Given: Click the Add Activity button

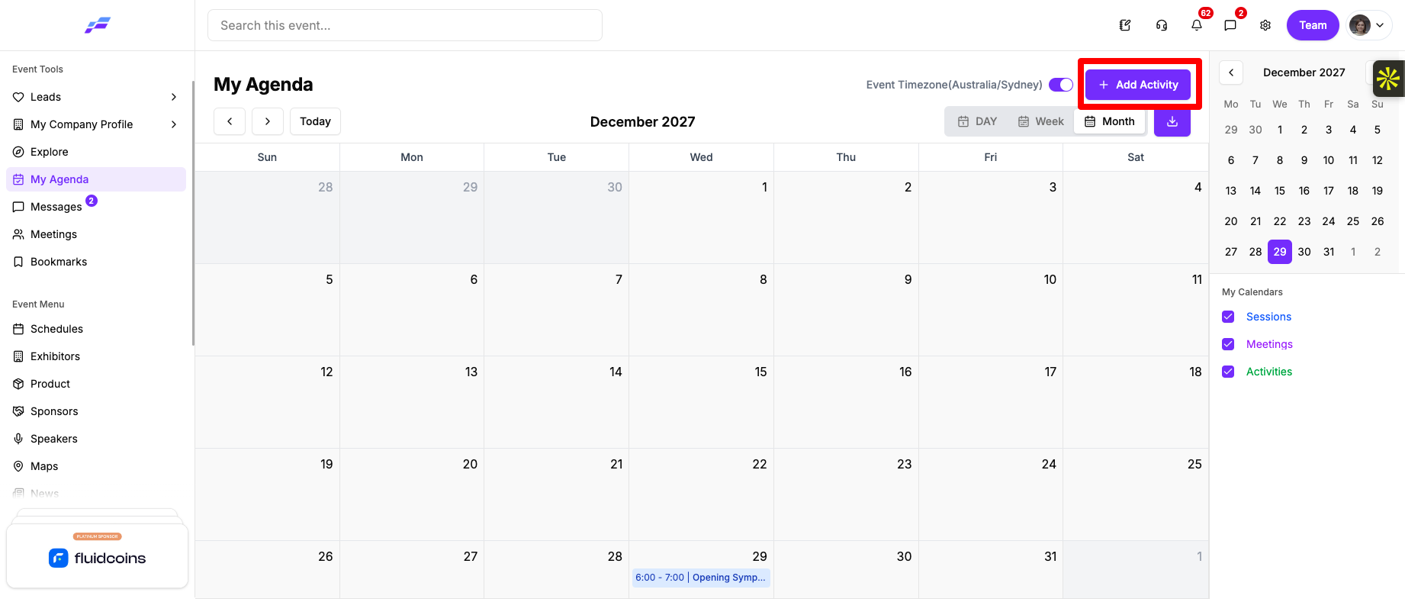Looking at the screenshot, I should click(1138, 85).
